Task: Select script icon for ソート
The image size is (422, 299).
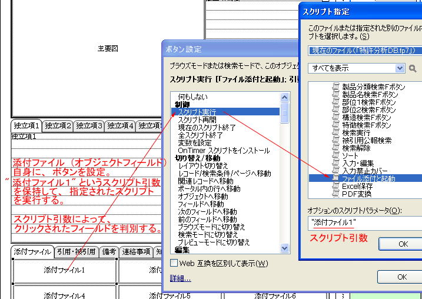Action: [x=335, y=155]
